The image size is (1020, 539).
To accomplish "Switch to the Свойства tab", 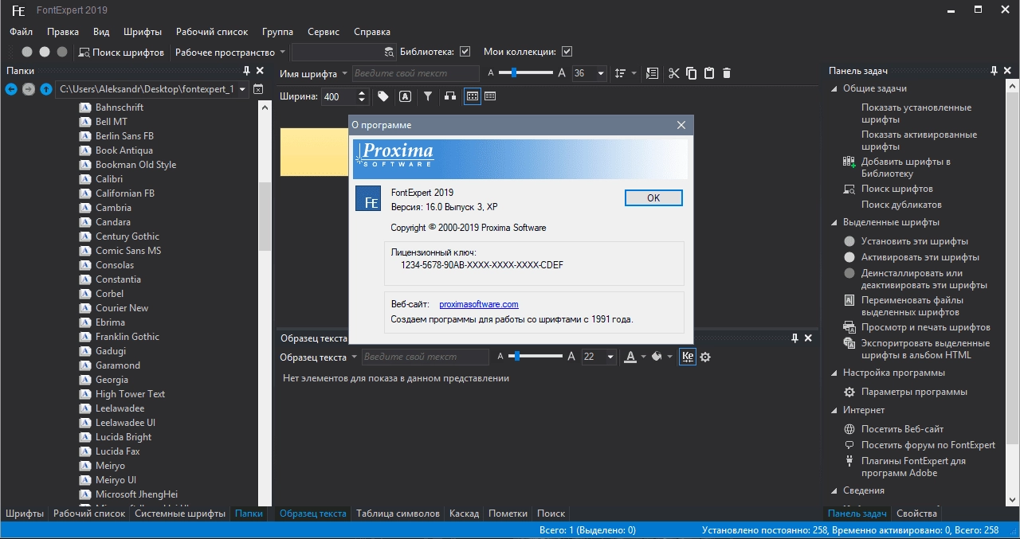I will 916,514.
